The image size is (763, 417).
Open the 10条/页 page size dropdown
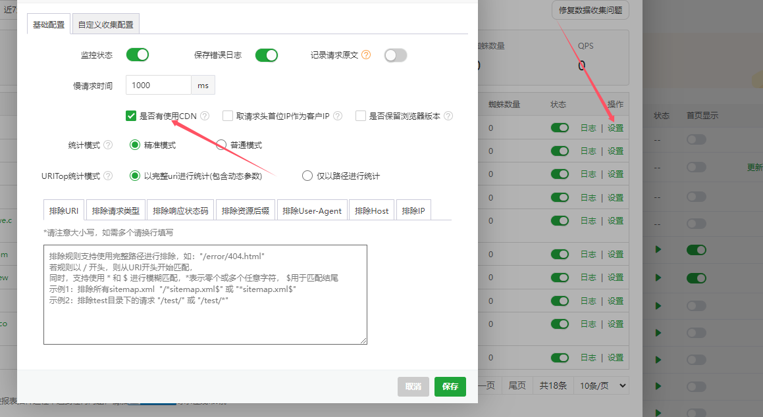(601, 385)
